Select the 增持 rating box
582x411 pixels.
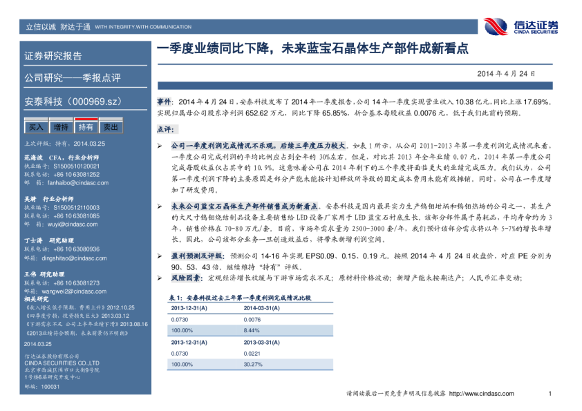pyautogui.click(x=61, y=127)
